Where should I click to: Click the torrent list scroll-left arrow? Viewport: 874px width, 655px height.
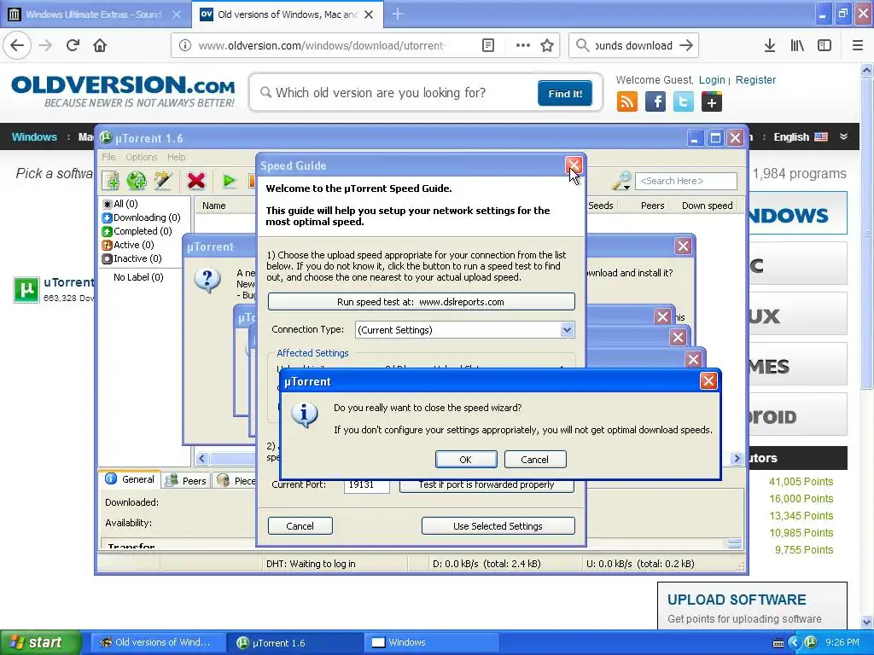[201, 458]
